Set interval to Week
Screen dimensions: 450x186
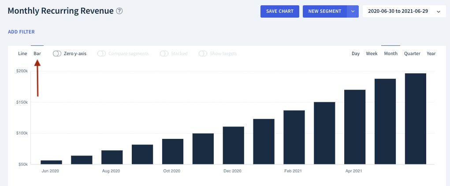click(x=372, y=53)
